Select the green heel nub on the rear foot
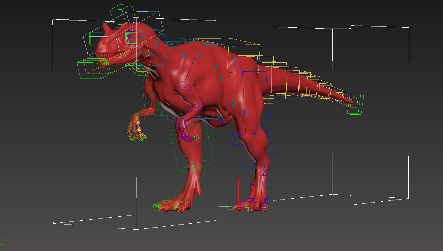The image size is (443, 251). click(x=265, y=208)
